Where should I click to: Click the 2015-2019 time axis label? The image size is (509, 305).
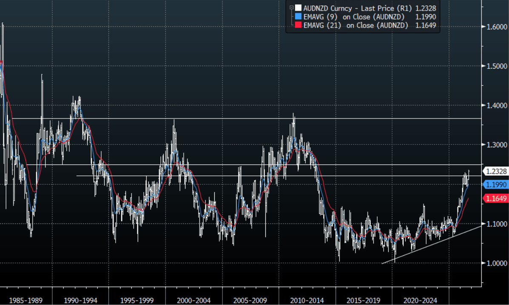pyautogui.click(x=364, y=300)
